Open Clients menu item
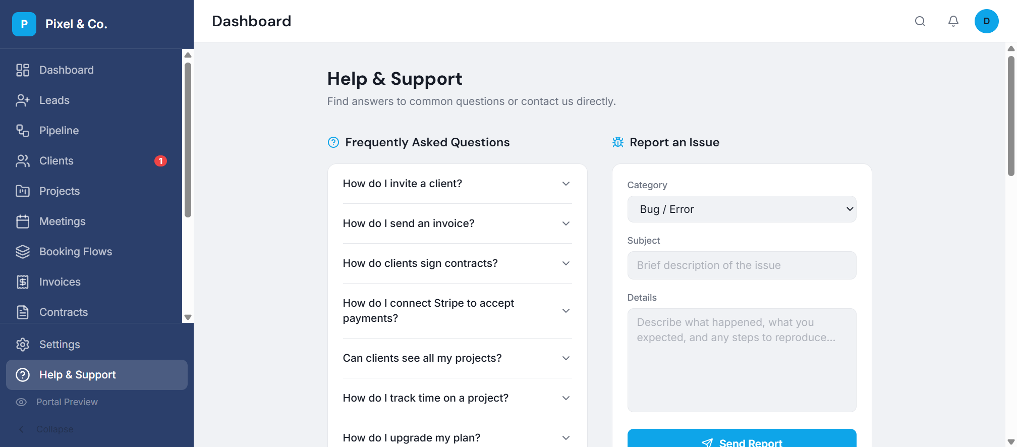1017x447 pixels. click(56, 161)
